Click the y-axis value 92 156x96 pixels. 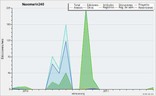pos(9,57)
